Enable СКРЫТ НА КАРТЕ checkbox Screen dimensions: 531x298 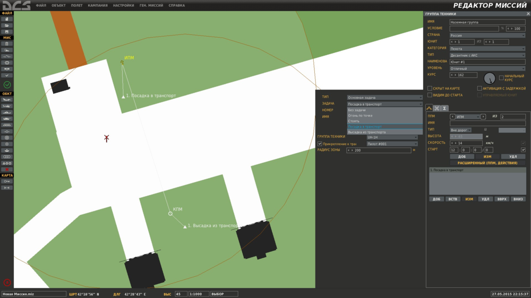click(x=430, y=88)
